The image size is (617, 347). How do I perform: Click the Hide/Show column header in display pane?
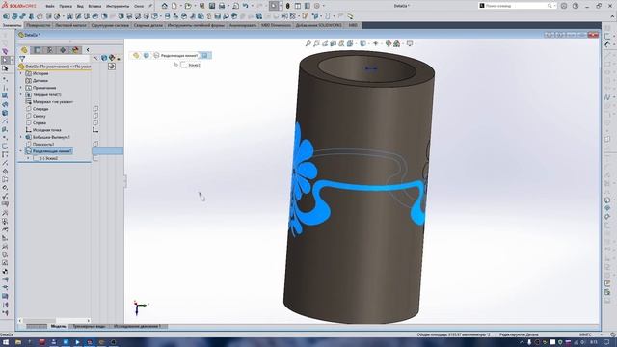pos(96,58)
